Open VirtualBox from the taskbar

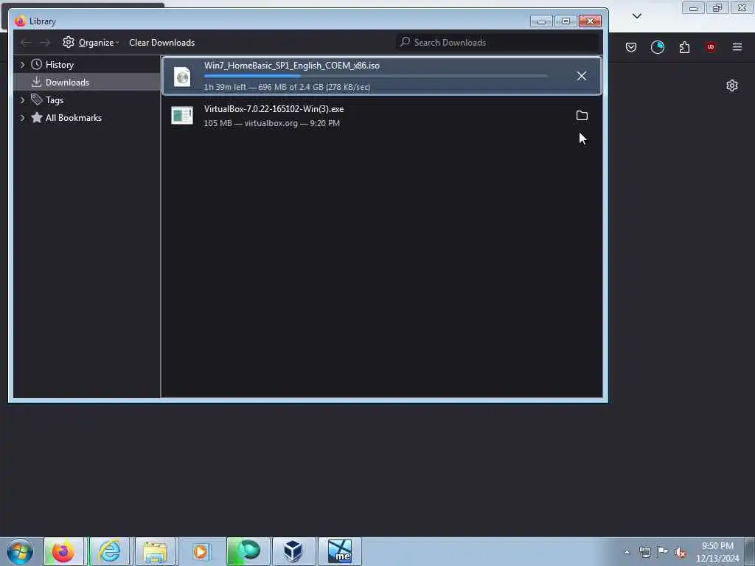(293, 551)
